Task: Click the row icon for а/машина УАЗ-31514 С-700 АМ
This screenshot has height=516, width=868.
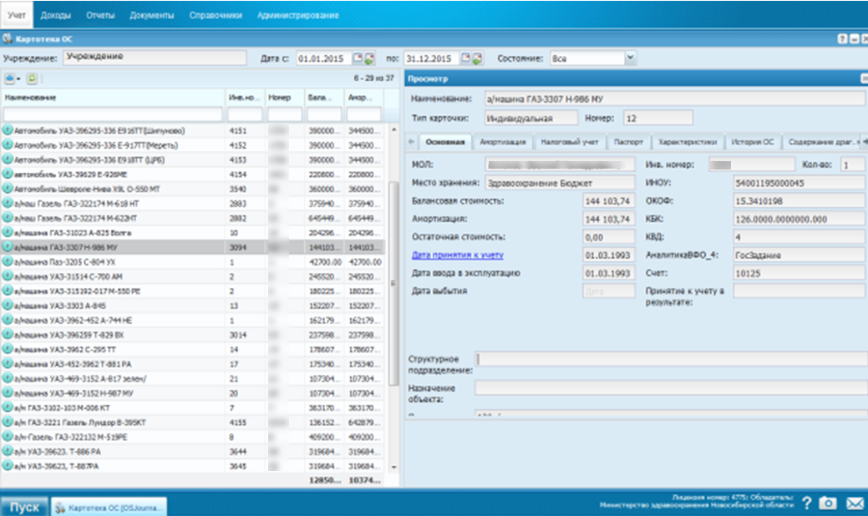Action: point(8,276)
